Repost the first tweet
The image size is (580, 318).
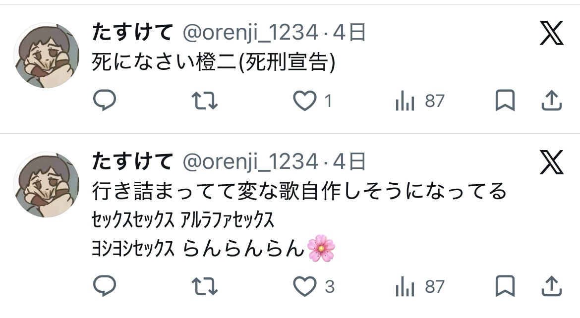pyautogui.click(x=205, y=101)
